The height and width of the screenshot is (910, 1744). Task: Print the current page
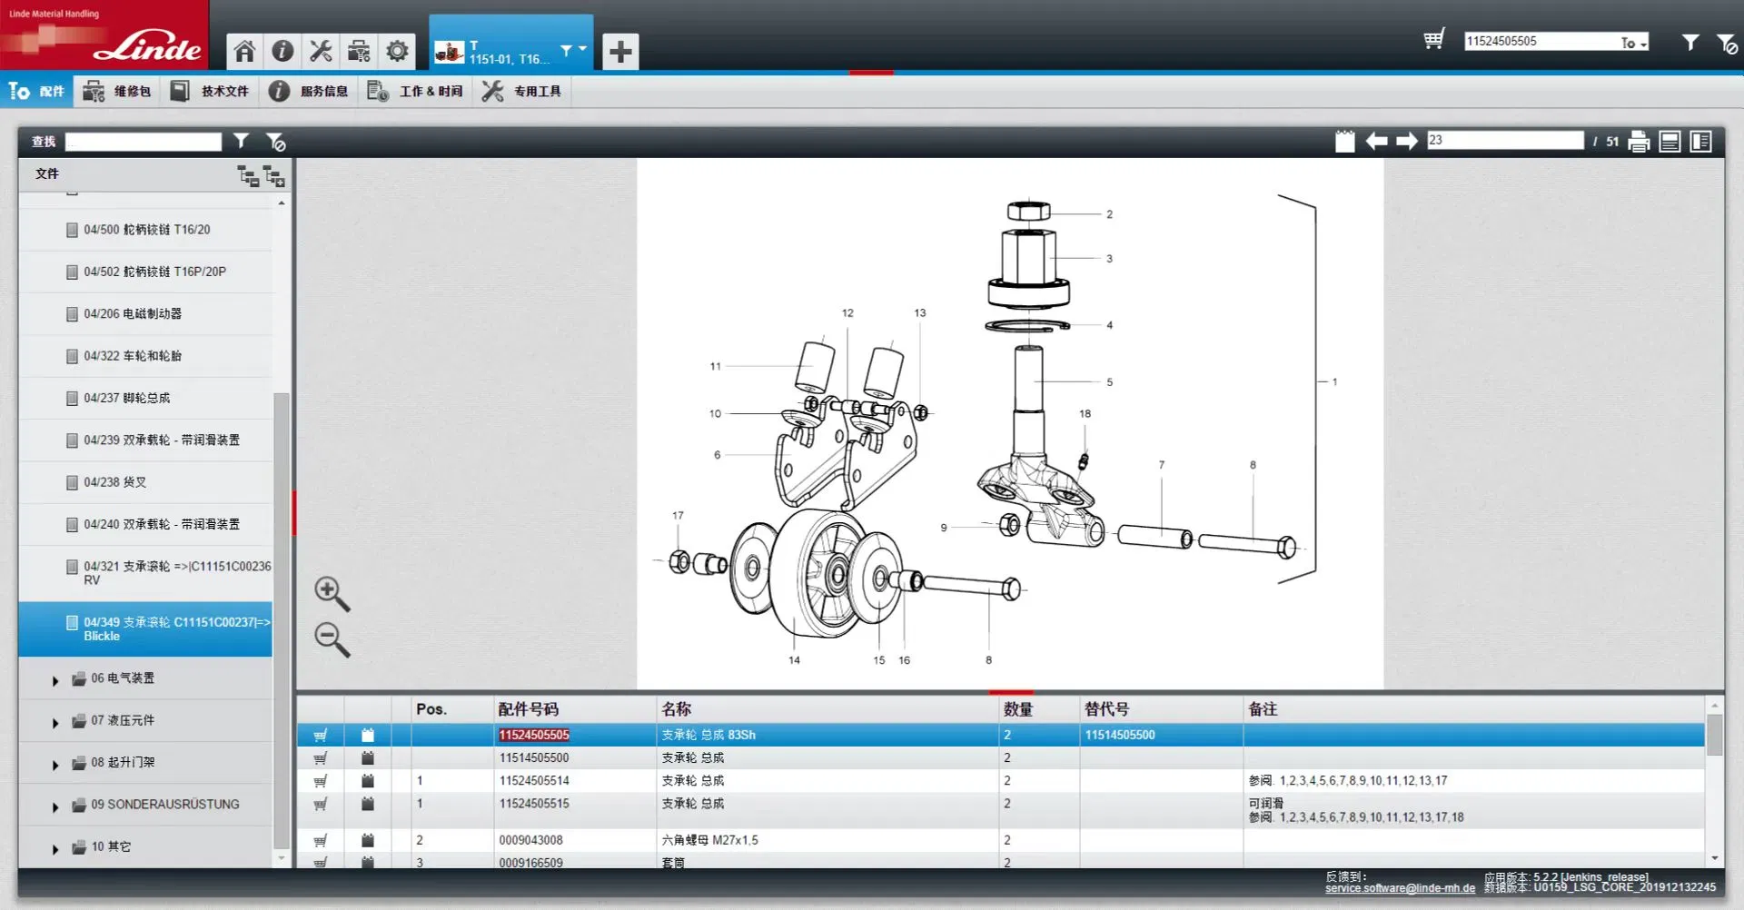click(1639, 142)
